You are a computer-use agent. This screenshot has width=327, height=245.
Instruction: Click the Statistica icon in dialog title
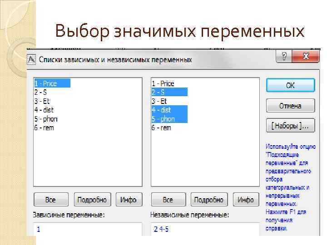(31, 59)
